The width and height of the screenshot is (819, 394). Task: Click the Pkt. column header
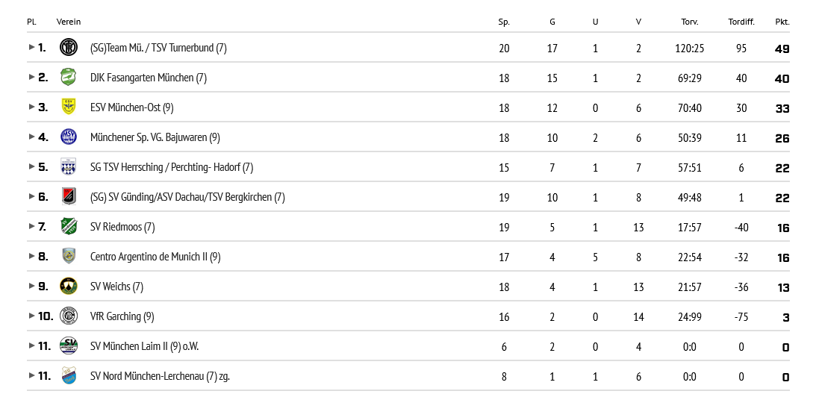pos(782,22)
